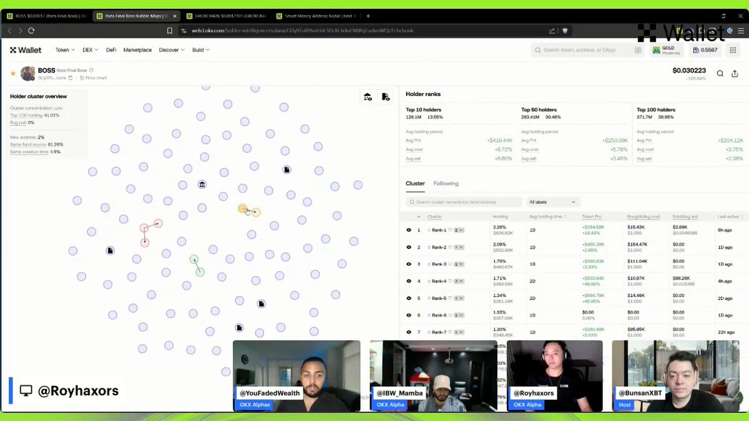
Task: Open a new browser tab with plus
Action: point(368,16)
